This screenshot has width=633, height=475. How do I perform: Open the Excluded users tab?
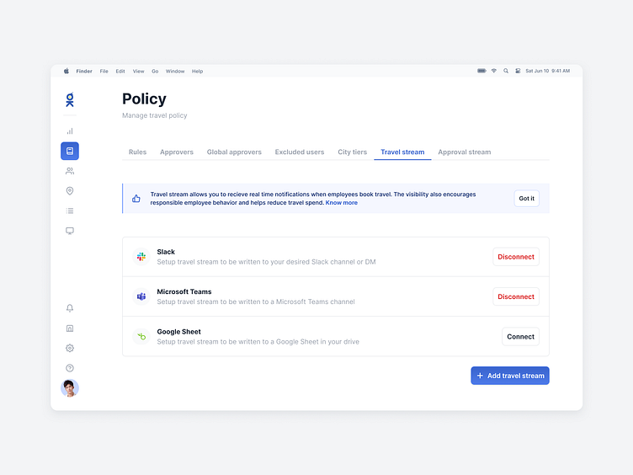click(300, 152)
